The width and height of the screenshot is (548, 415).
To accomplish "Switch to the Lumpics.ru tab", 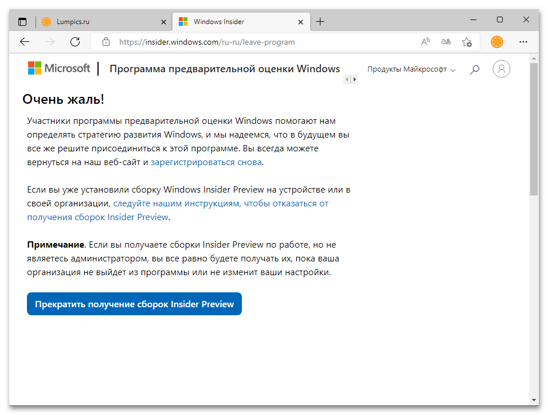I will (x=103, y=22).
